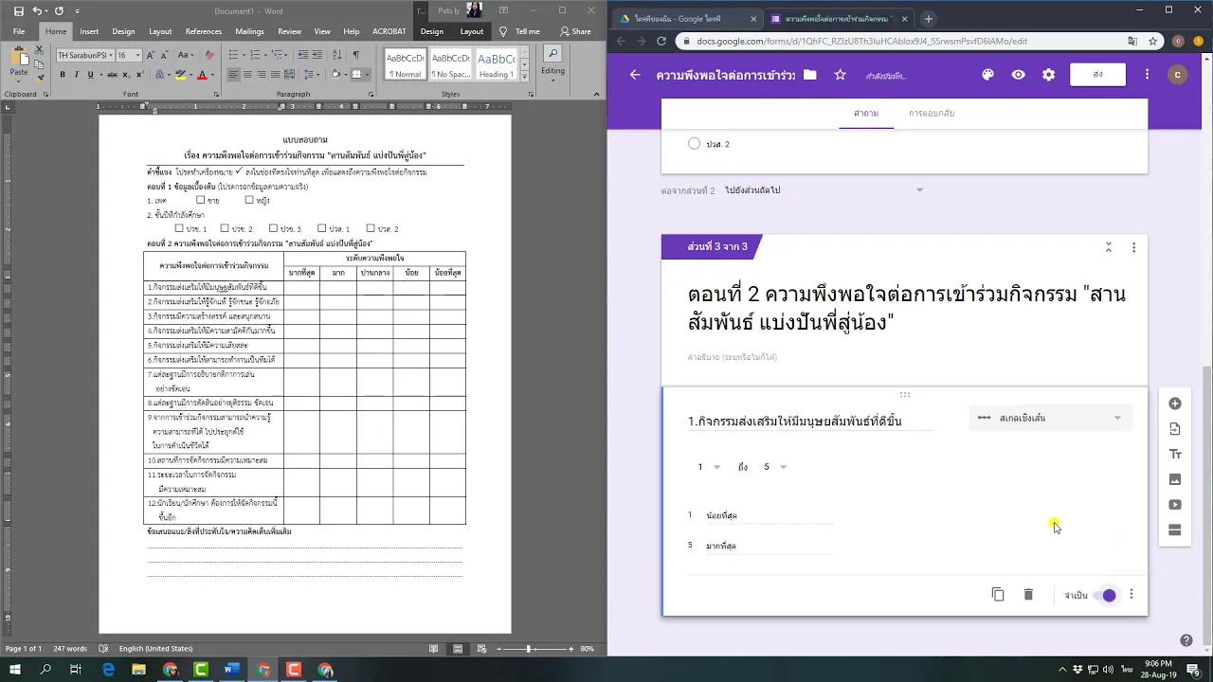
Task: Add a question in the Google Forms sidebar
Action: click(x=1175, y=404)
